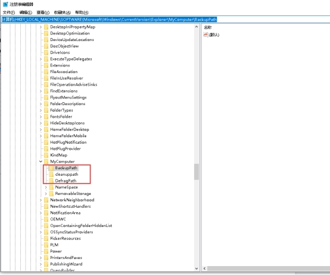The image size is (330, 275).
Task: Open the Help menu
Action: (82, 12)
